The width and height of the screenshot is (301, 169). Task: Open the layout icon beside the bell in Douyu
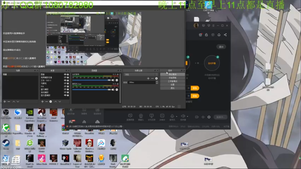point(213,35)
